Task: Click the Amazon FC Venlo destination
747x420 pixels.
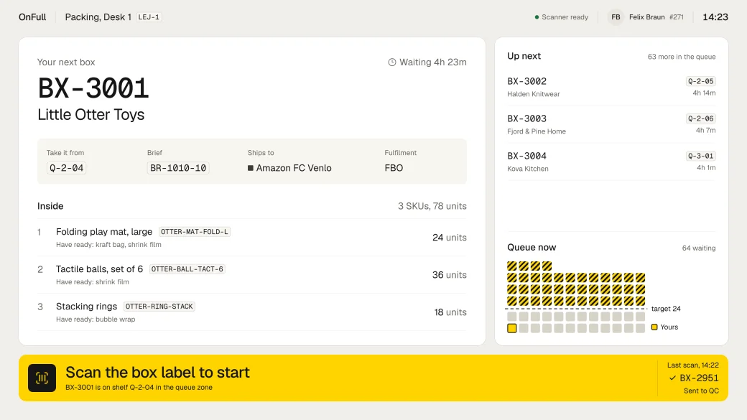Action: [294, 168]
